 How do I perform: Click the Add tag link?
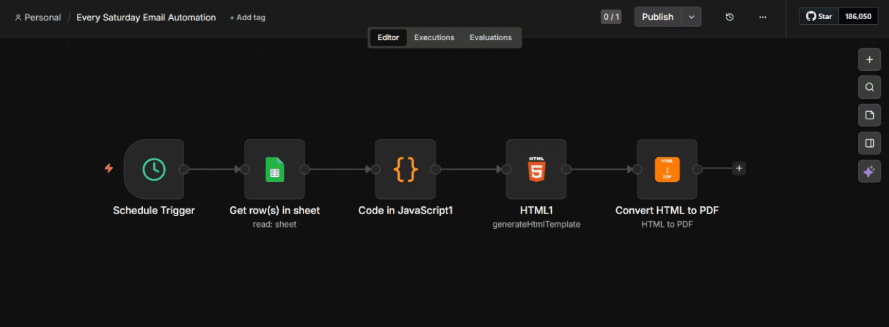coord(248,18)
